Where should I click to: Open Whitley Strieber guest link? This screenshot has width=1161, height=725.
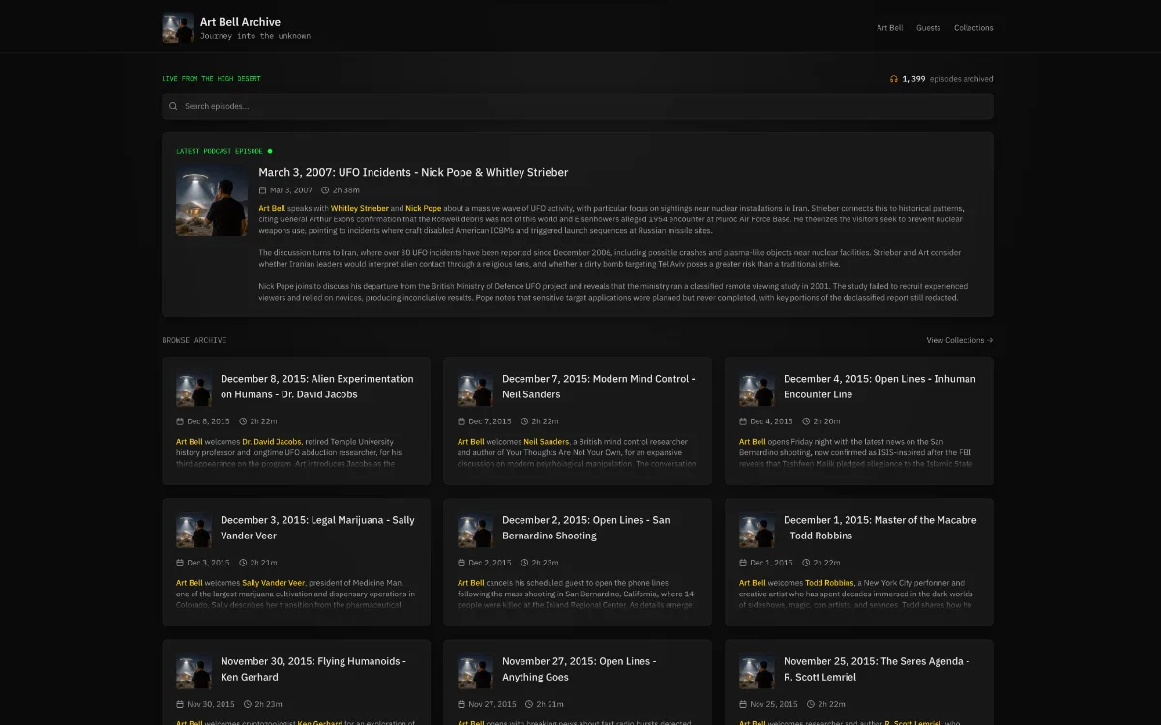tap(359, 208)
